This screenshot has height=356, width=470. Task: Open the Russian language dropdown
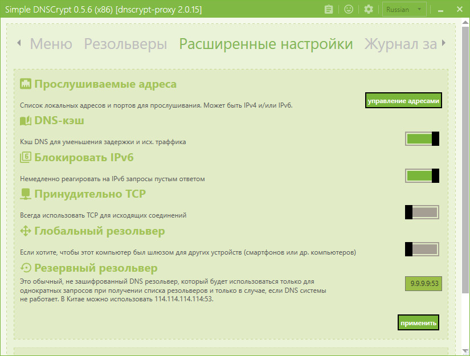(404, 10)
